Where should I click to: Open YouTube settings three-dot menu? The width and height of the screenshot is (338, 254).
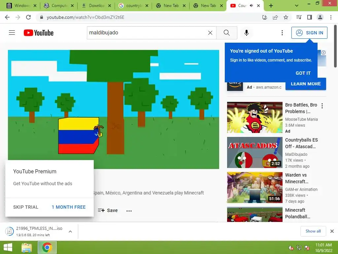(x=282, y=33)
